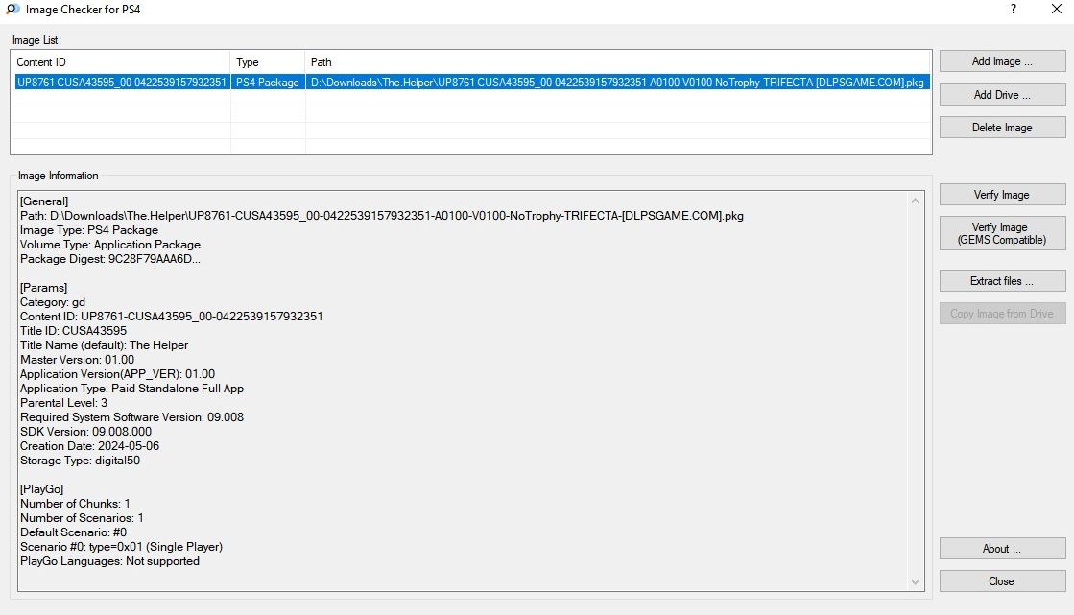
Task: Click the Image Checker app icon
Action: 12,10
